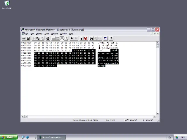187x140 pixels.
Task: Click hex offset row 00000000
Action: tap(26, 43)
